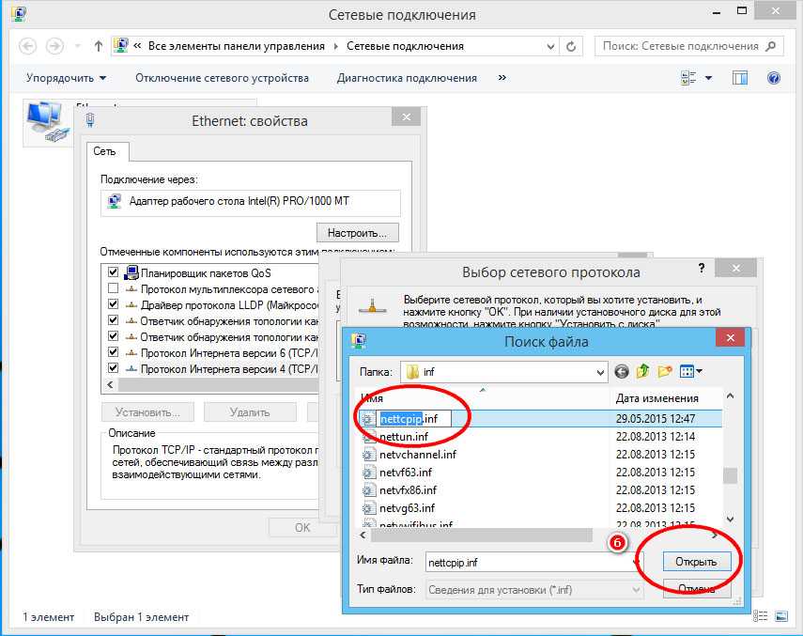
Task: Click the up arrow next to address bar
Action: pos(100,46)
